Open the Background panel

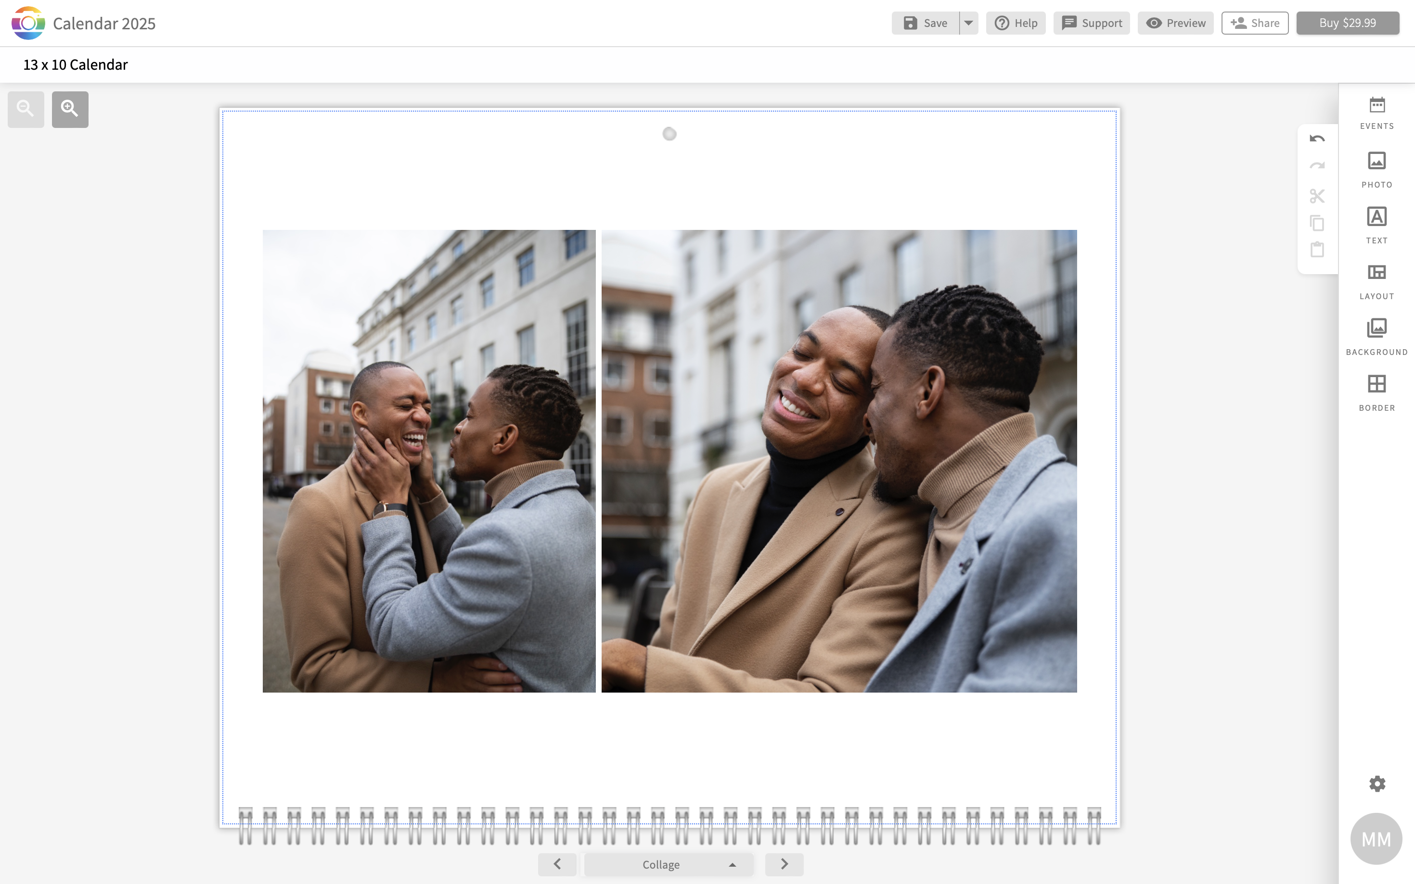coord(1376,337)
